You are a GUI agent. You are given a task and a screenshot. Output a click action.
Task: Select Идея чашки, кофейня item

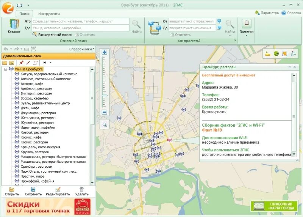tap(37, 127)
